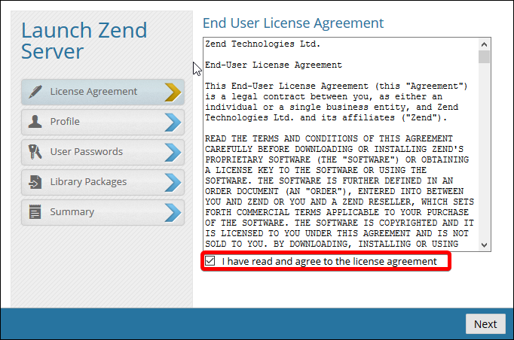
Task: Select the Library Packages step
Action: point(90,182)
